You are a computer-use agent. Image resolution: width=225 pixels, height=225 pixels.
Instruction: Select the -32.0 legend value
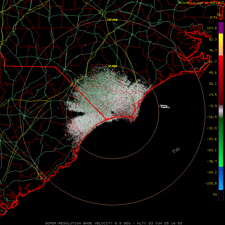[x=212, y=128]
